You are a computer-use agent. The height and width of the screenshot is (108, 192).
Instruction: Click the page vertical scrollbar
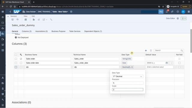point(191,41)
